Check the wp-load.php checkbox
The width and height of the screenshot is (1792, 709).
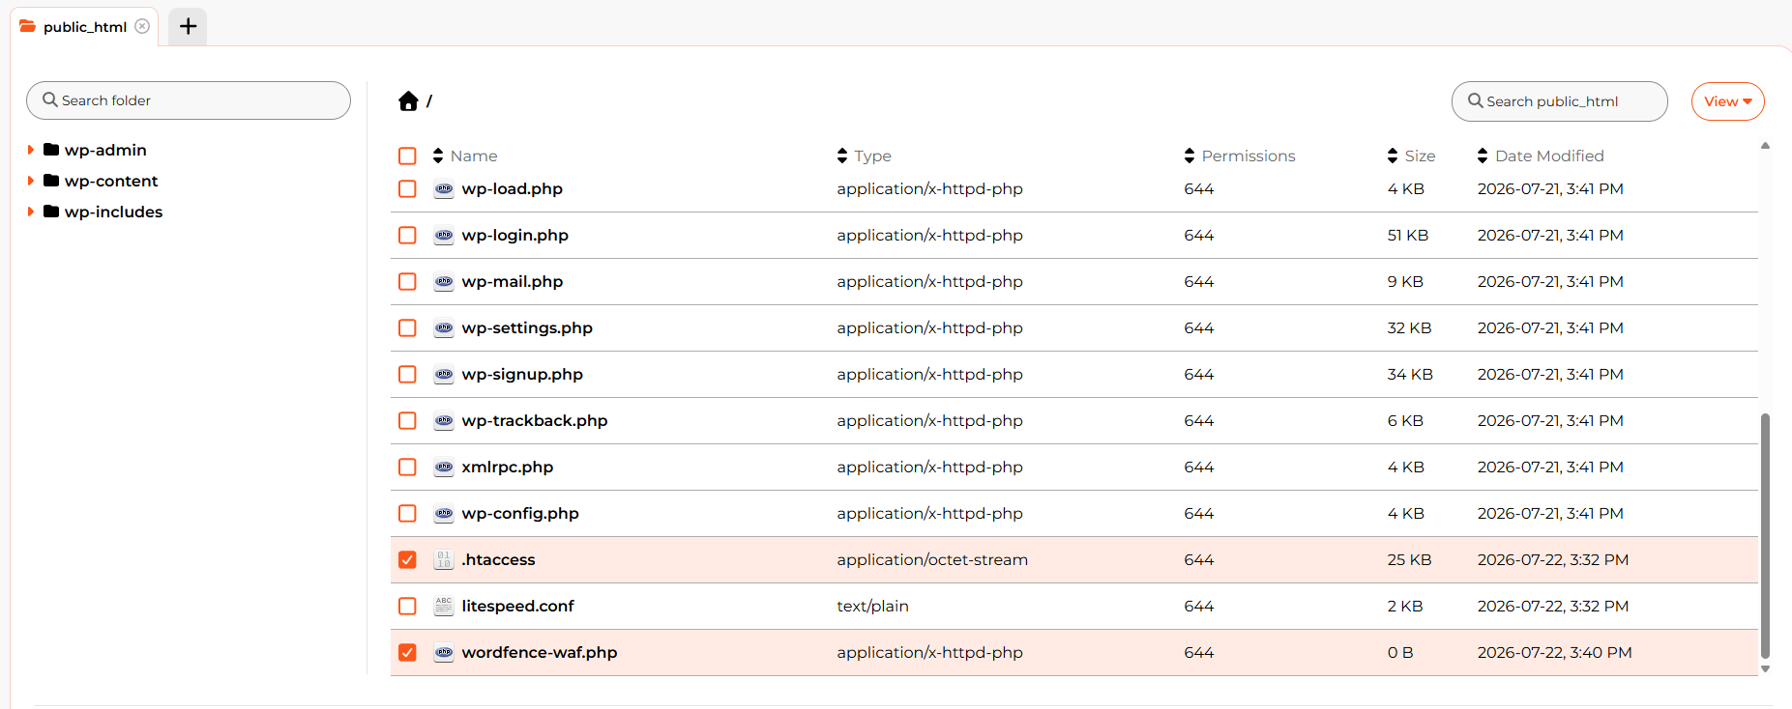click(x=407, y=189)
